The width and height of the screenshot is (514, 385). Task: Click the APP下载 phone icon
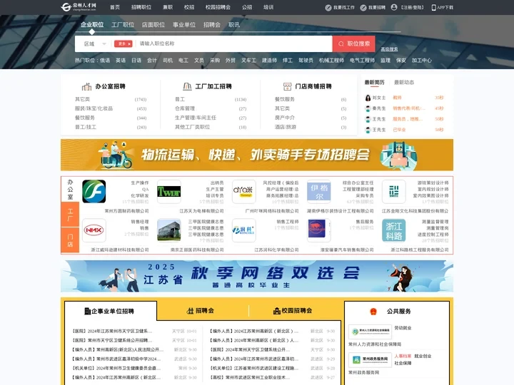(x=434, y=8)
